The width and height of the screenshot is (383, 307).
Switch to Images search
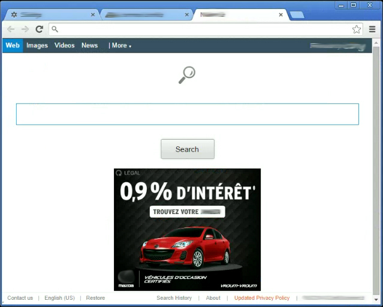(x=37, y=46)
